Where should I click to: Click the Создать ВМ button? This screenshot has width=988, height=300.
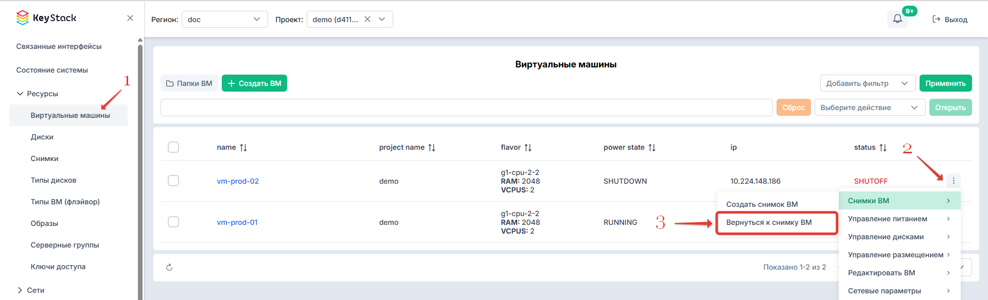[254, 83]
